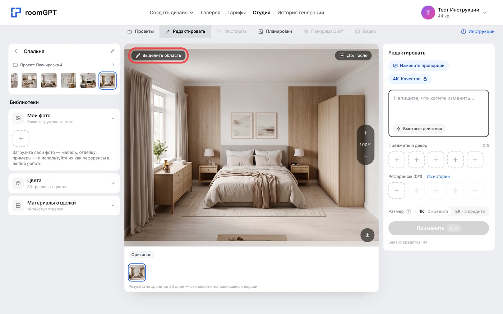Expand the Цвета library section
The image size is (503, 314).
tap(113, 183)
